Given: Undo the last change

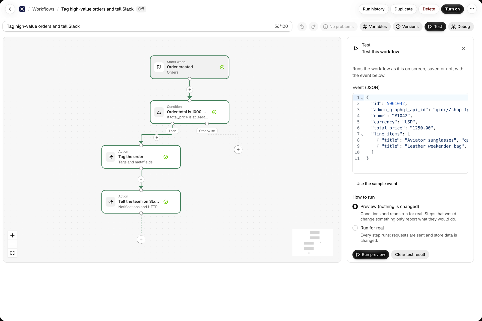Looking at the screenshot, I should click(x=302, y=27).
